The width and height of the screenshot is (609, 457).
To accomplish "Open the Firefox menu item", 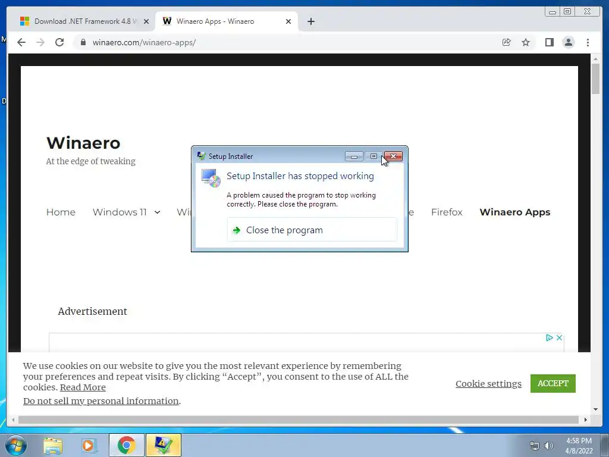I will pyautogui.click(x=447, y=212).
